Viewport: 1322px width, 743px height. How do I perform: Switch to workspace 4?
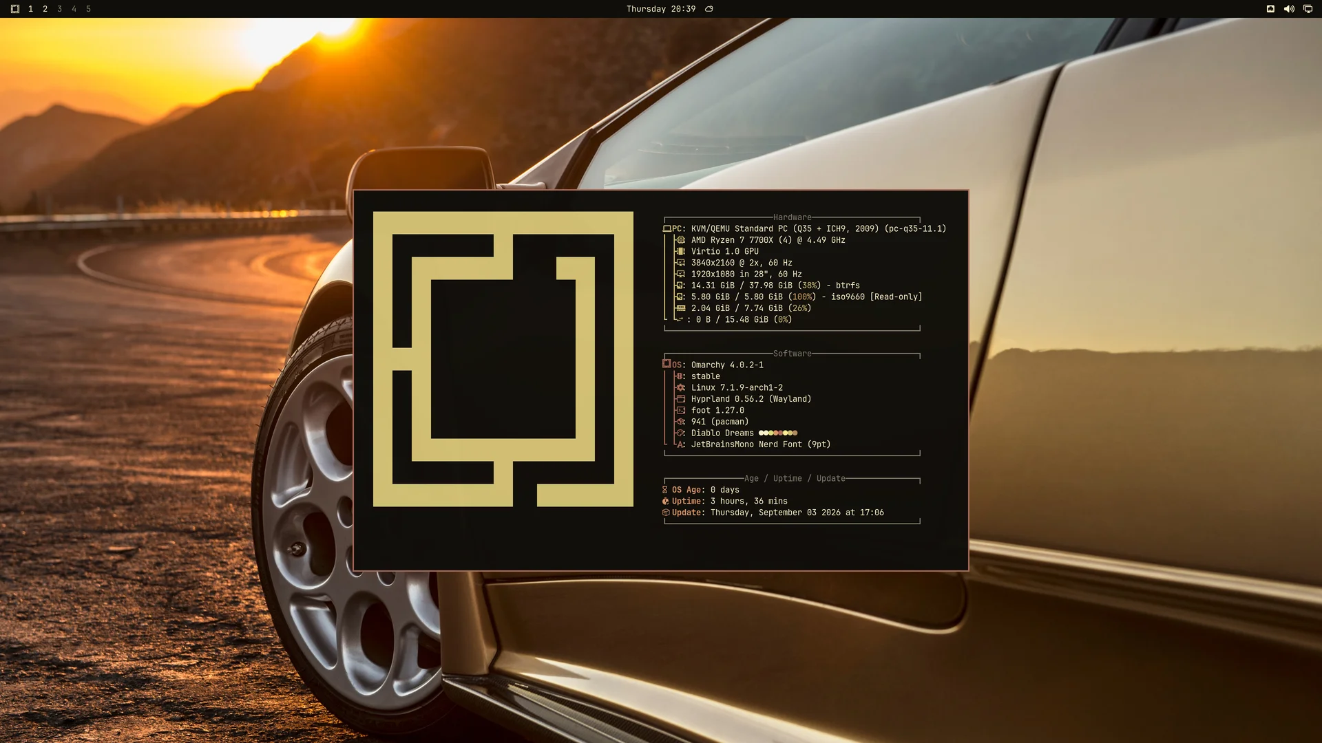[74, 9]
